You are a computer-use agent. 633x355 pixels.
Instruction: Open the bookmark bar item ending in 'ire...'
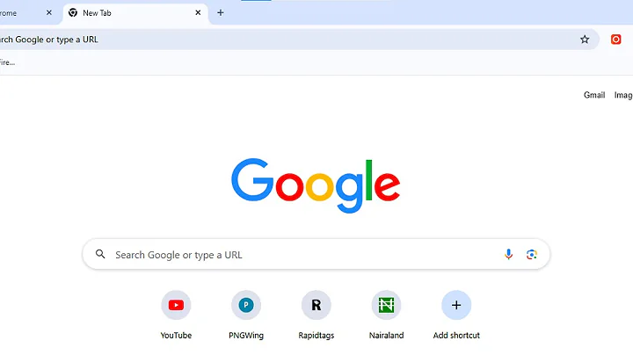coord(7,62)
